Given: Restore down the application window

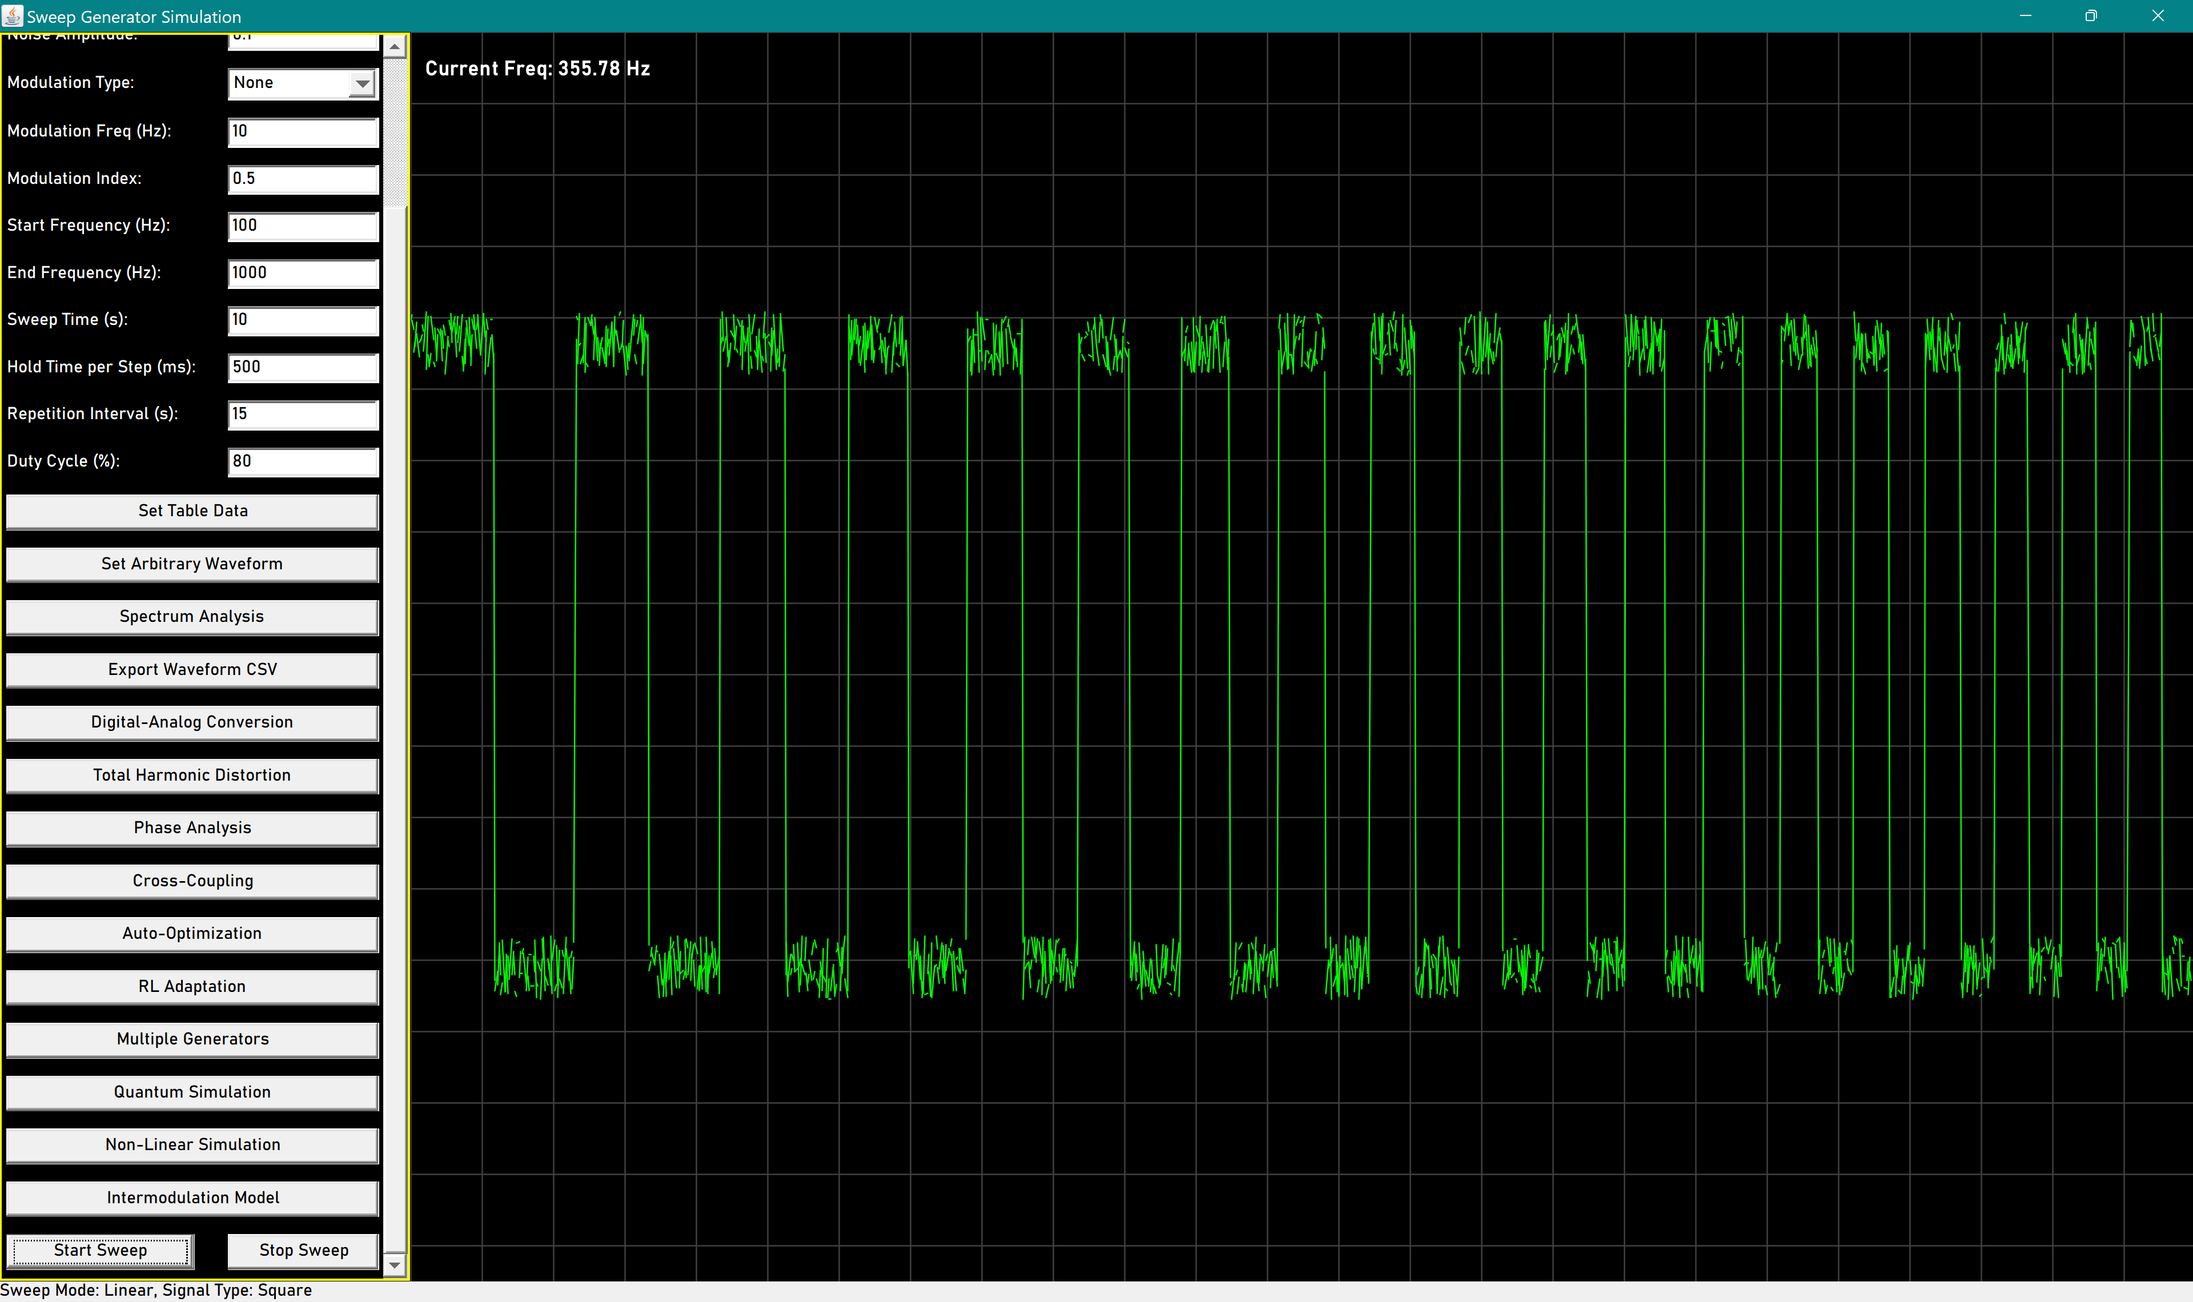Looking at the screenshot, I should (x=2091, y=16).
